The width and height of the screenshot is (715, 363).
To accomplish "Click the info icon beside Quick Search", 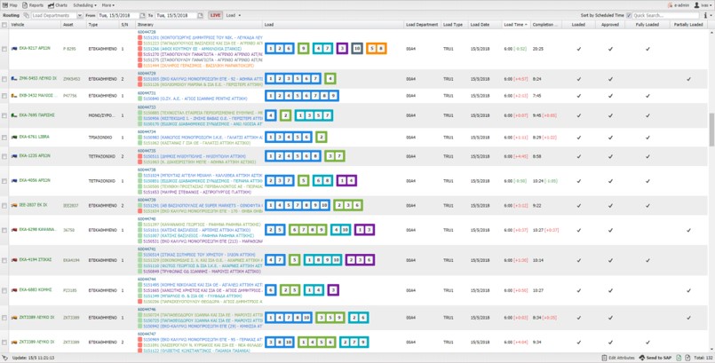I will coord(703,16).
